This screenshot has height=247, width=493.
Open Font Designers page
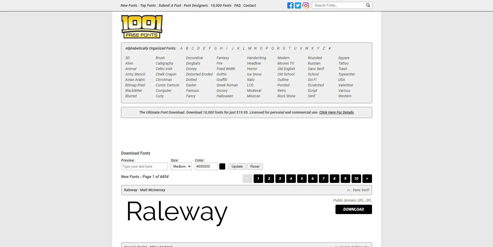[196, 5]
